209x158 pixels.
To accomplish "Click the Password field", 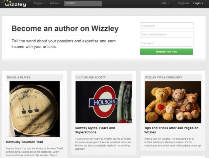I will click(x=167, y=43).
